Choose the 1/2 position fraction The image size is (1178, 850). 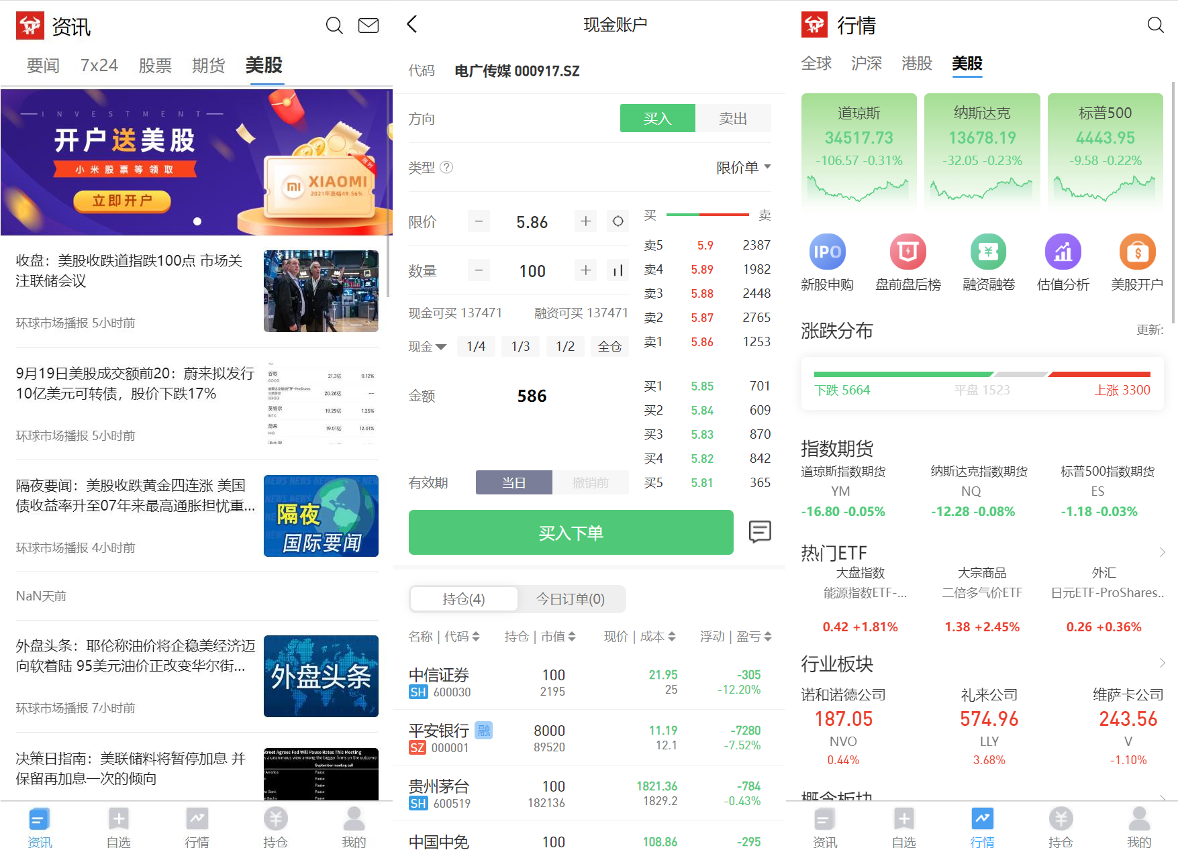[565, 346]
